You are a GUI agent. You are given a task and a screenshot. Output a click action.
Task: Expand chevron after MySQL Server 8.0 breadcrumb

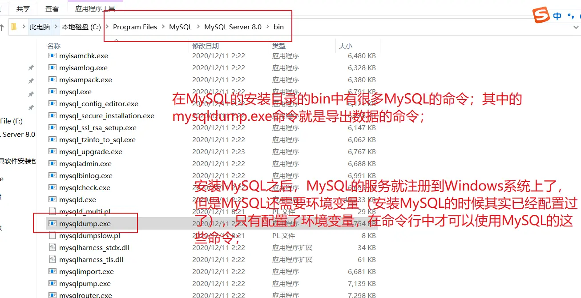267,27
